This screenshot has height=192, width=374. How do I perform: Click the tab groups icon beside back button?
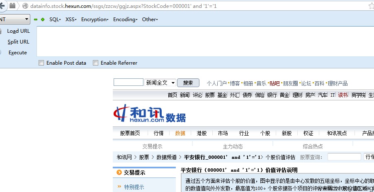pos(12,6)
